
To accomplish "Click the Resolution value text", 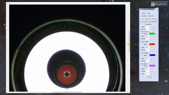I will click(x=151, y=16).
